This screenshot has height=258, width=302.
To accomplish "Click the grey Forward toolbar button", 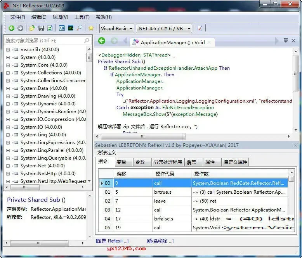I will pyautogui.click(x=20, y=28).
